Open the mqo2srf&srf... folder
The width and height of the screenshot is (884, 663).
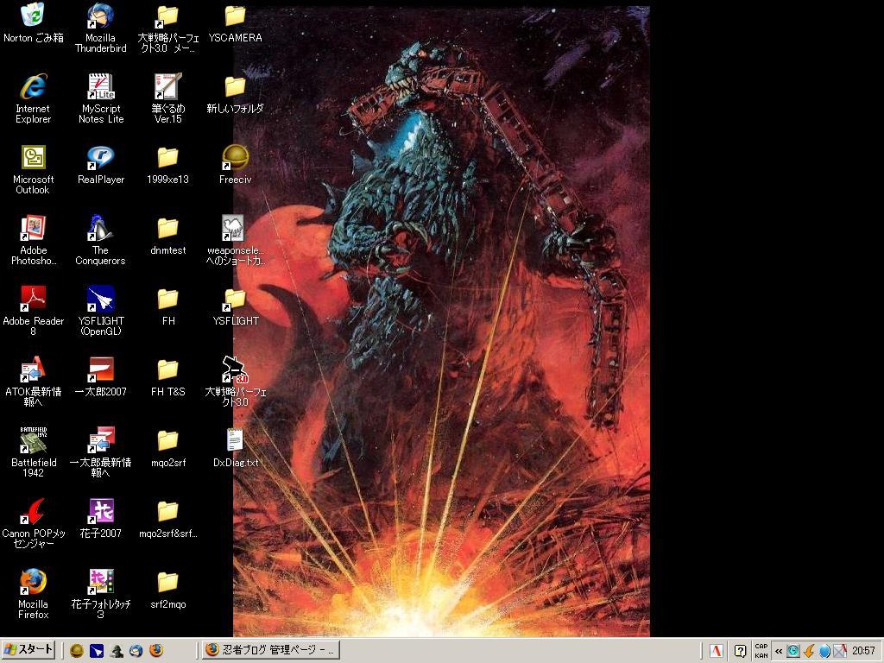[x=168, y=519]
